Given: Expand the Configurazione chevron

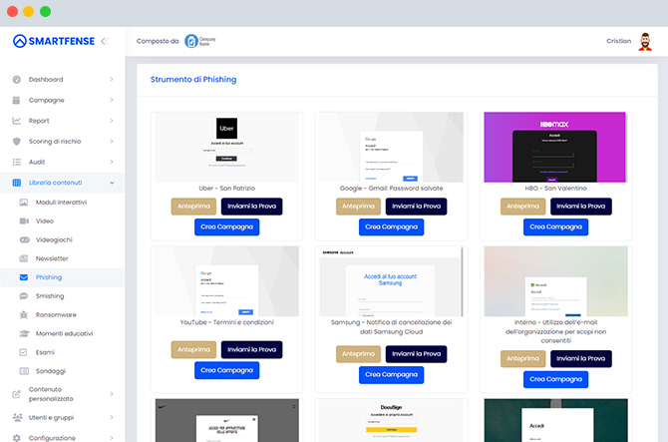Looking at the screenshot, I should (112, 438).
